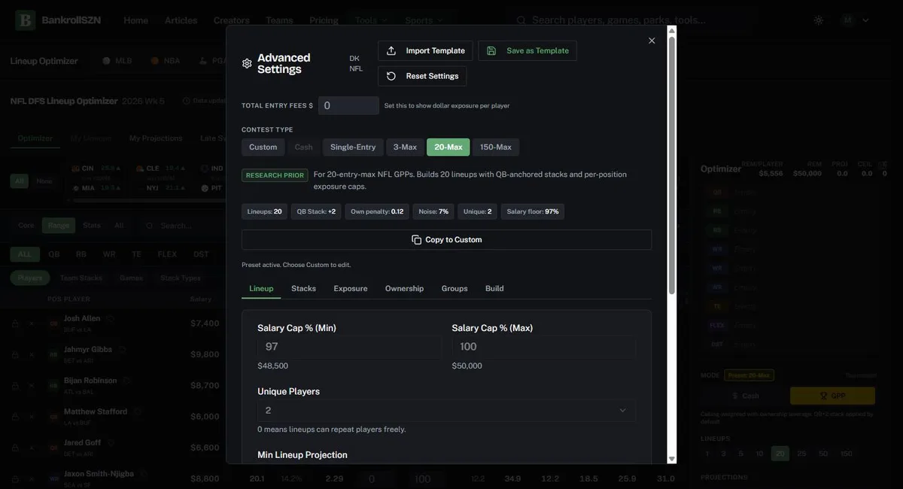Click the scrollbar down arrow in the dialog

(672, 458)
